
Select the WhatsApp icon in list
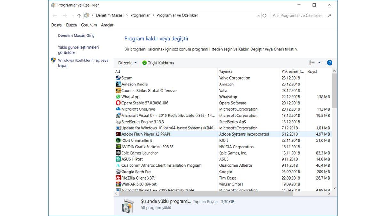tap(118, 97)
